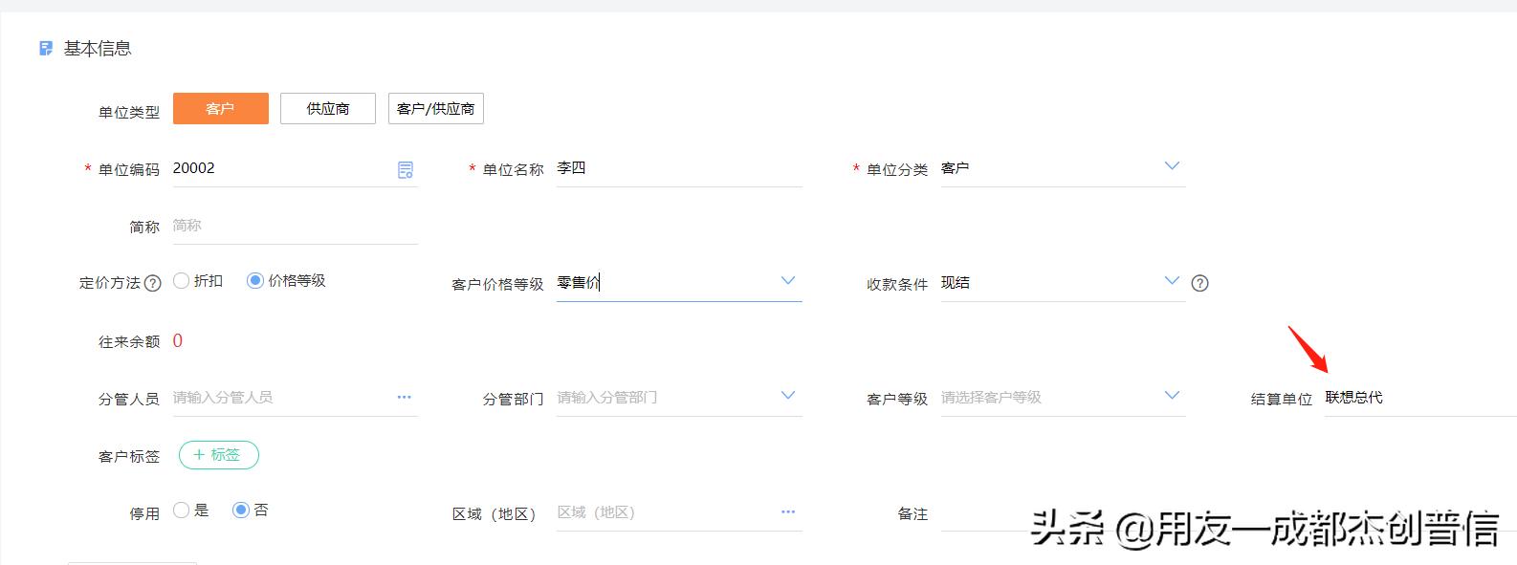Open the 区域（地区） lookup ellipsis icon
Viewport: 1517px width, 565px height.
[788, 511]
